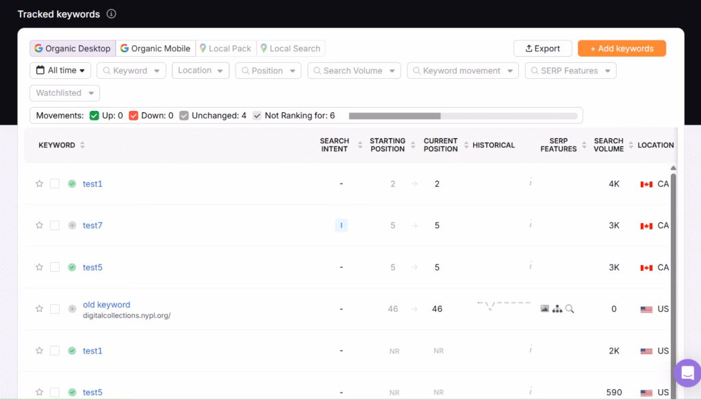Open the SERP Features filter dropdown

tap(570, 70)
